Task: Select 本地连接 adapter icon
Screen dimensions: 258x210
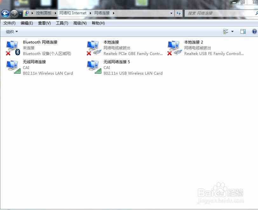Action: (x=94, y=48)
